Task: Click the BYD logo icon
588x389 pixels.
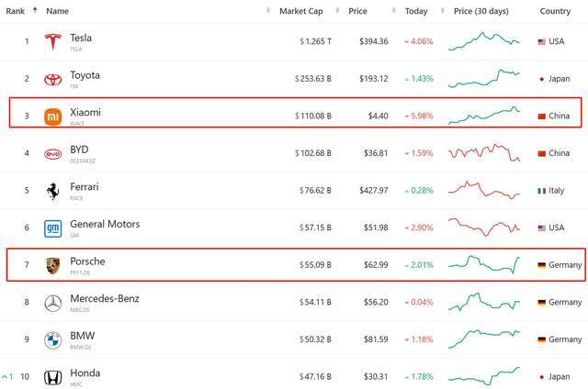Action: tap(53, 154)
